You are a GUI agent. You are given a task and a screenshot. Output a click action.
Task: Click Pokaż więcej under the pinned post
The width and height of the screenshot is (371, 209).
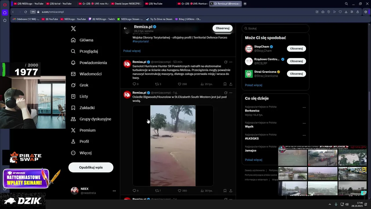point(132,51)
